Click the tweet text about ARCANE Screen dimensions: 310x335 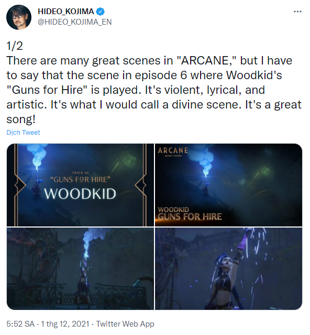(x=153, y=90)
